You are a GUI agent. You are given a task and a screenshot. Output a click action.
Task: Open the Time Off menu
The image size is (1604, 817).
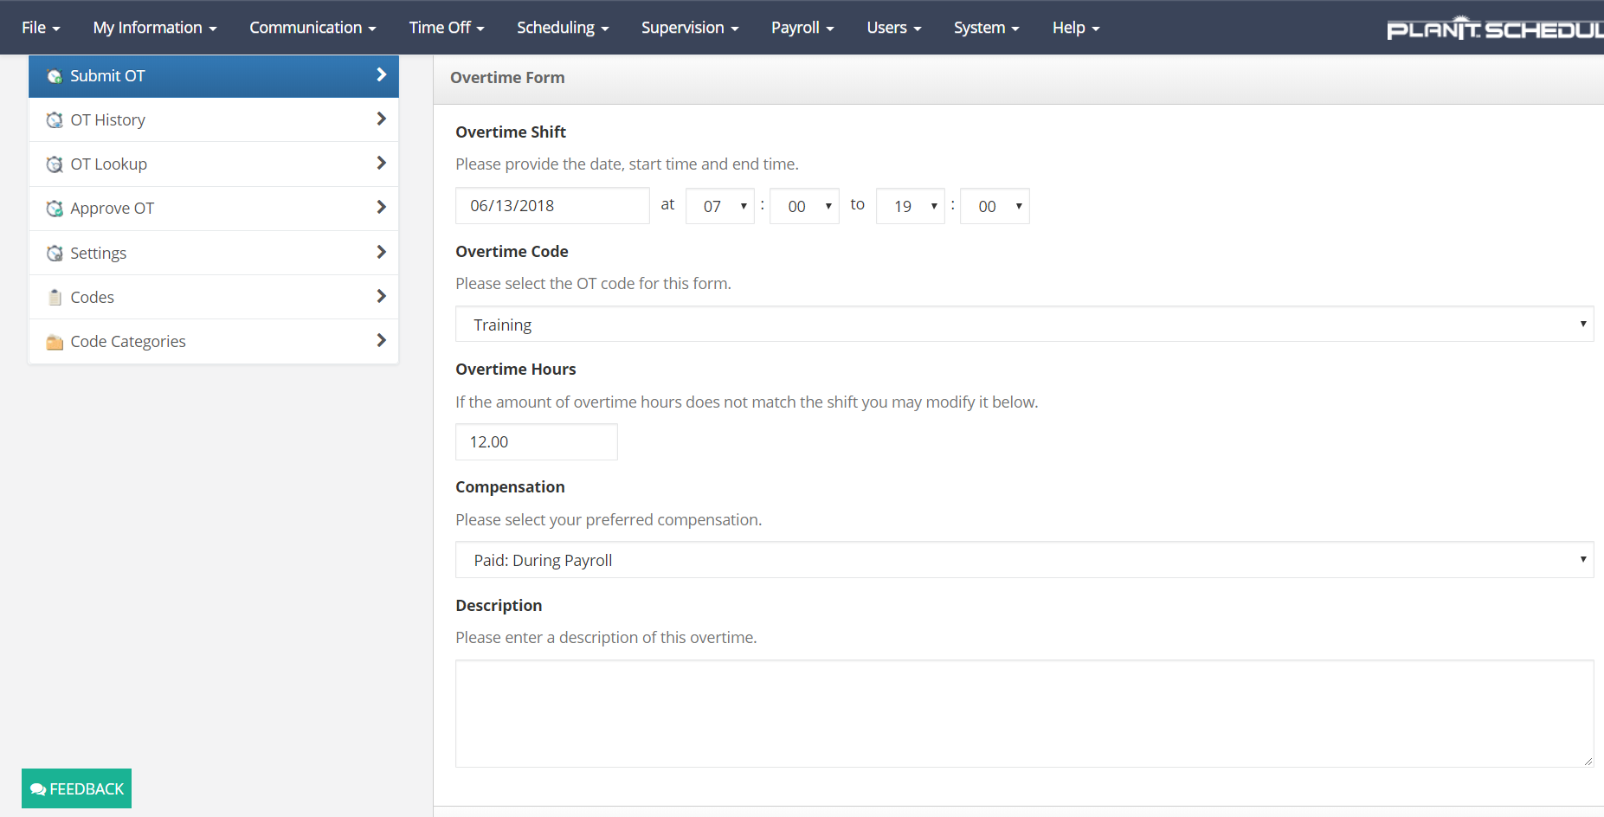pyautogui.click(x=446, y=28)
